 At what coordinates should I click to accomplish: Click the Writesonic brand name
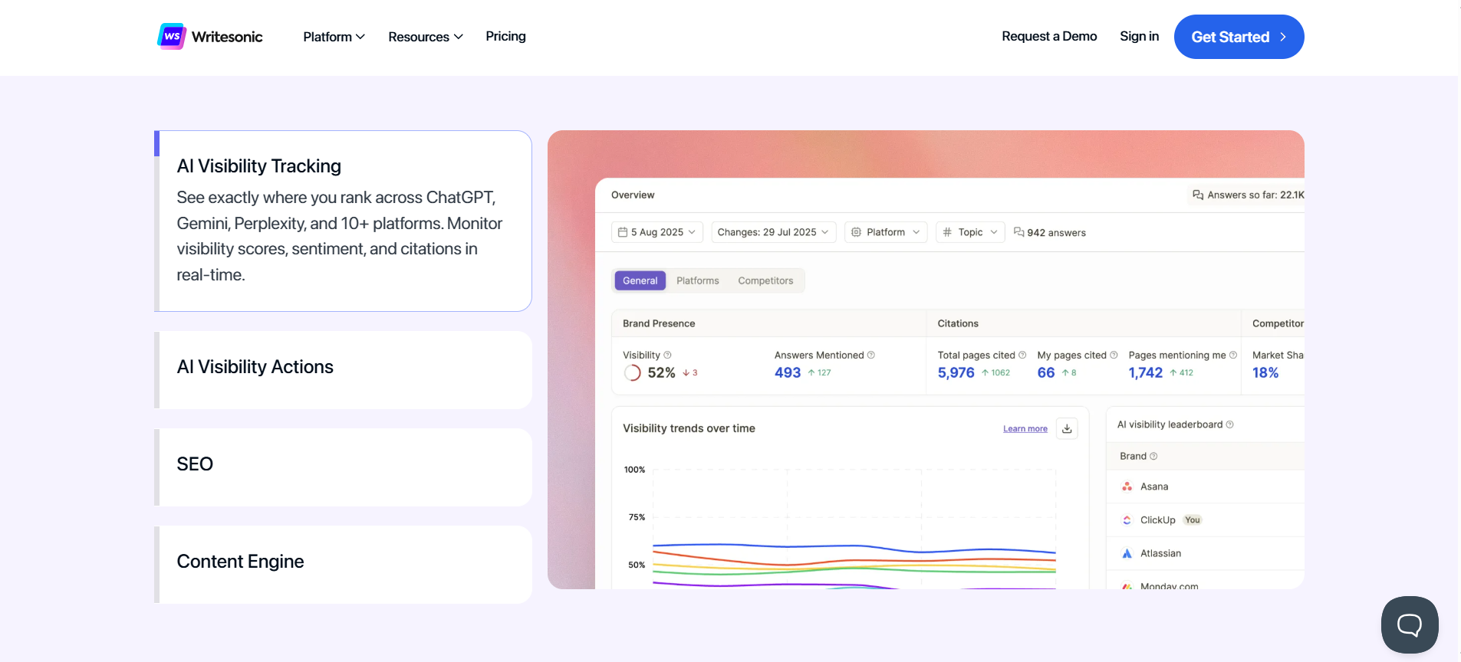pyautogui.click(x=227, y=37)
